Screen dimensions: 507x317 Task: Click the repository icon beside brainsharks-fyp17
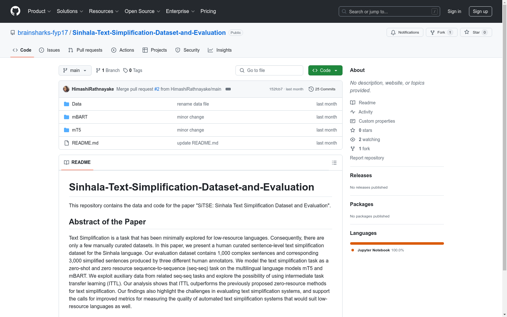tap(13, 33)
